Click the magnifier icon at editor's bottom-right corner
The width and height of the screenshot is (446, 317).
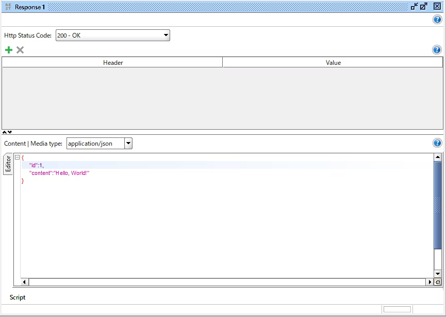pyautogui.click(x=438, y=282)
